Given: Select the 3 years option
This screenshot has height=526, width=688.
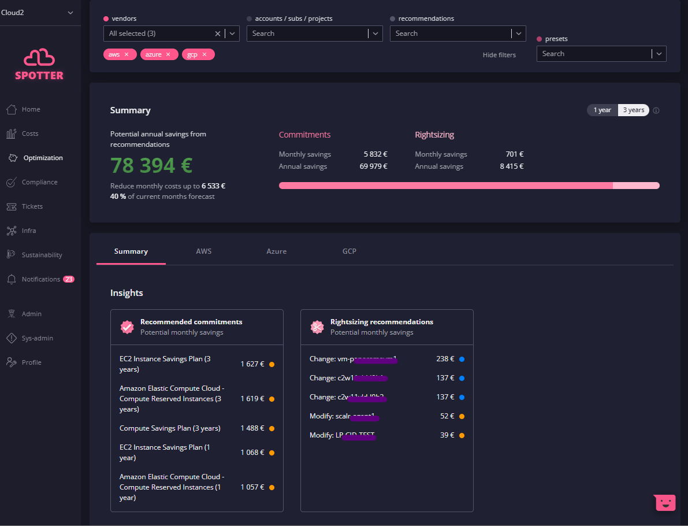Looking at the screenshot, I should [x=633, y=110].
